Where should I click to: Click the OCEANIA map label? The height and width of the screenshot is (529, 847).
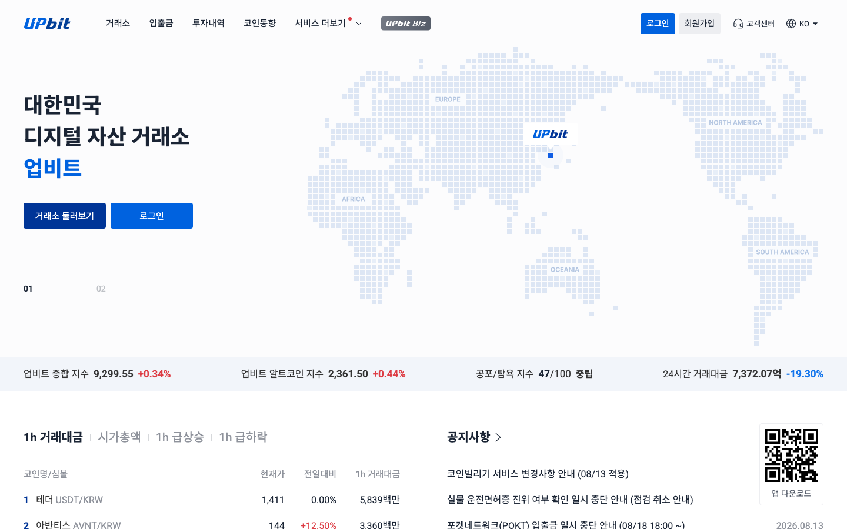pyautogui.click(x=565, y=270)
